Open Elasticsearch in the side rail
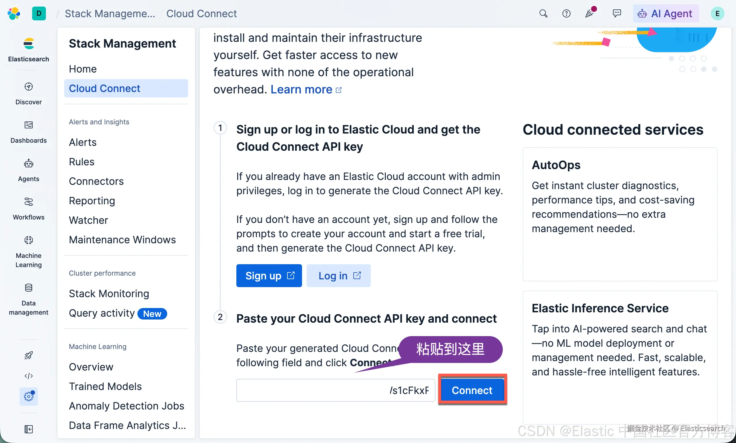 pyautogui.click(x=28, y=50)
